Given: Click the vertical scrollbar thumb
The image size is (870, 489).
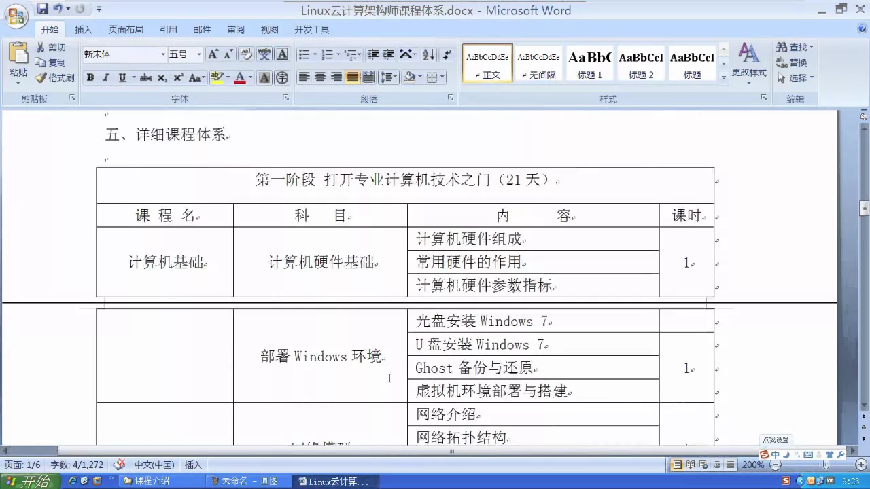Looking at the screenshot, I should 864,209.
